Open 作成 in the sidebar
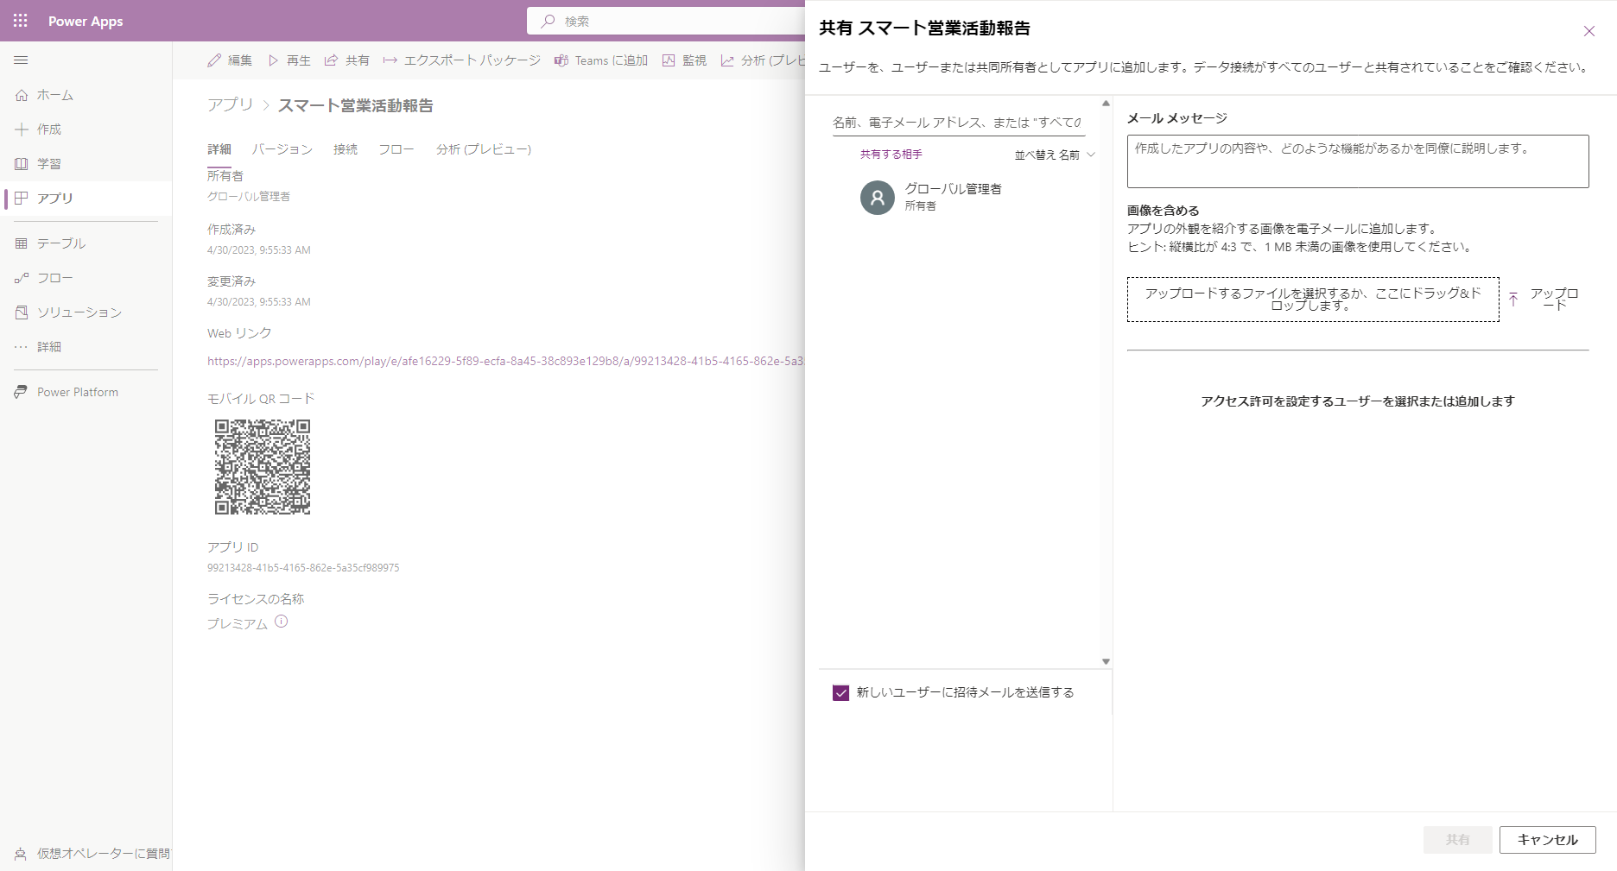1617x871 pixels. 49,129
